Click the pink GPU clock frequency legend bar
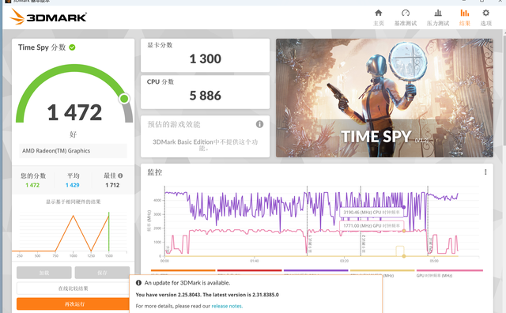 pos(450,270)
